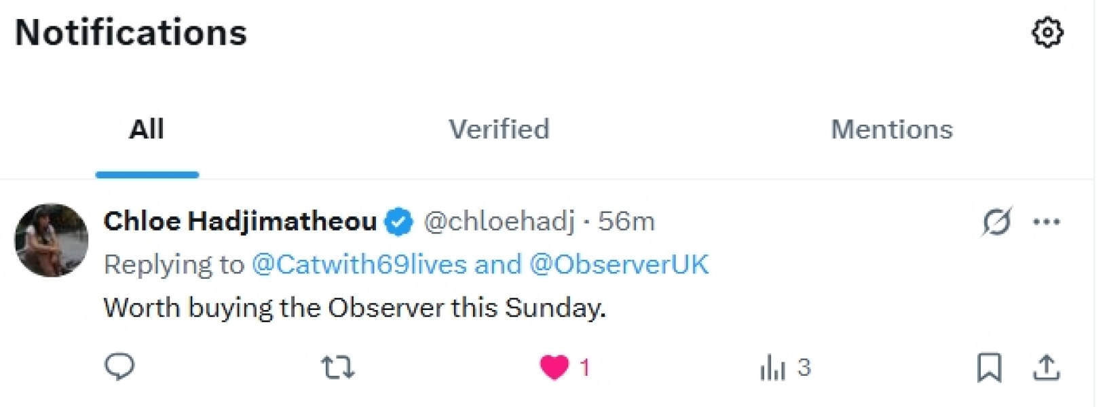
Task: Unlike the tweet via heart icon
Action: click(555, 368)
